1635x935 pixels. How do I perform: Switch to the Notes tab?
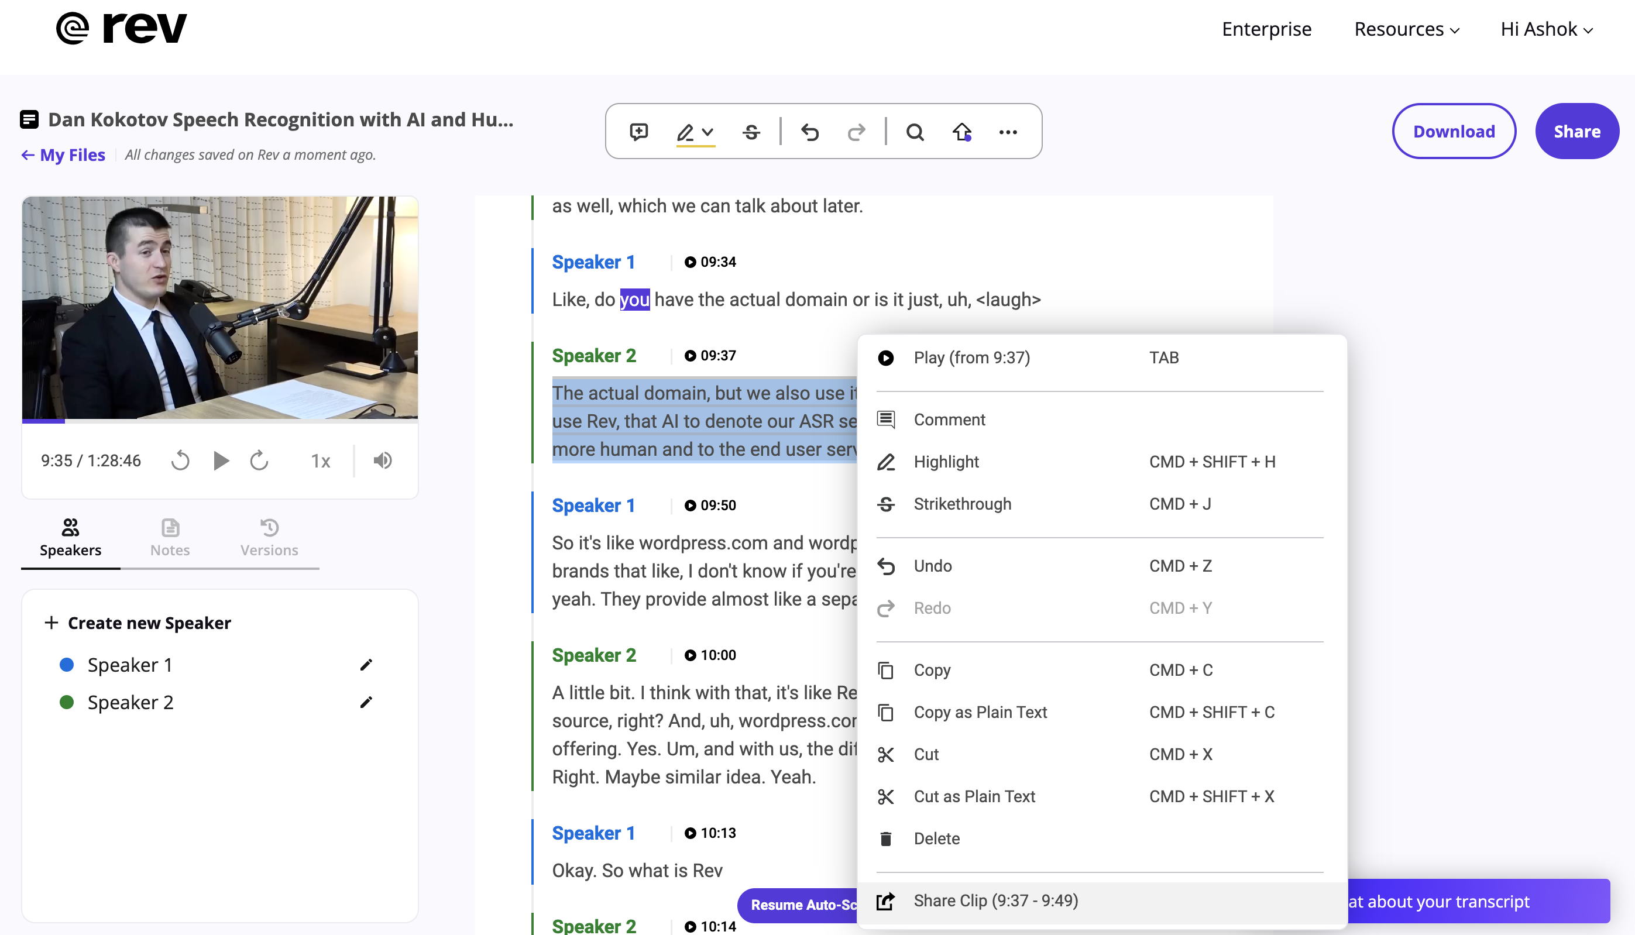click(x=170, y=538)
